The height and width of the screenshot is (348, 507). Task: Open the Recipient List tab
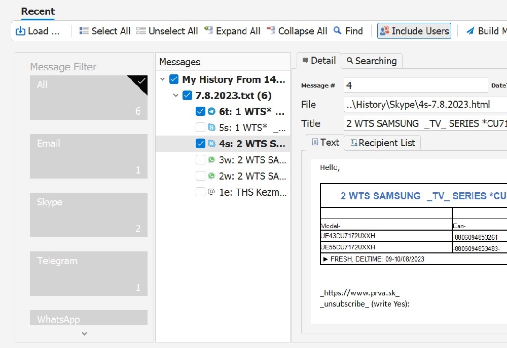(x=382, y=143)
